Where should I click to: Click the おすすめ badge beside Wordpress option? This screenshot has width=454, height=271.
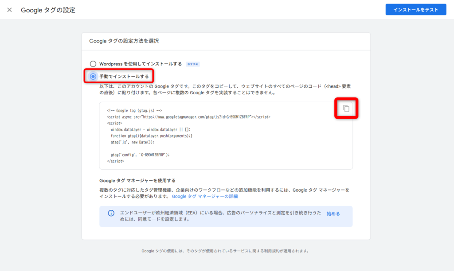[193, 64]
